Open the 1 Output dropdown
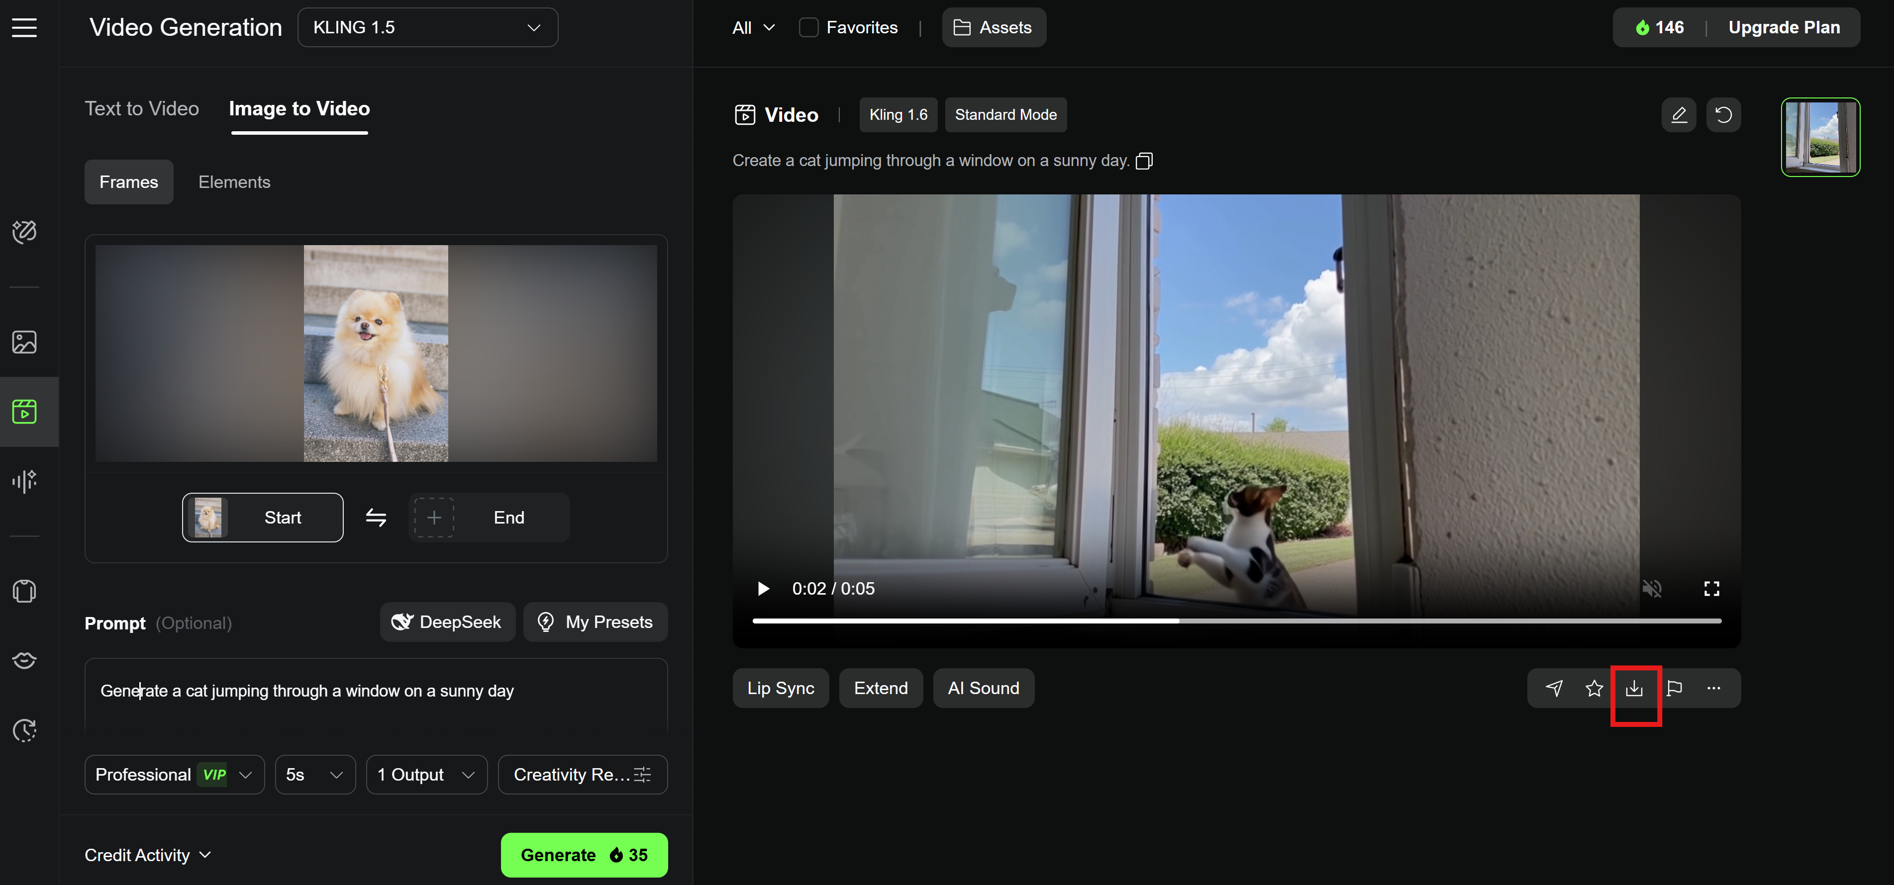The width and height of the screenshot is (1894, 885). click(x=426, y=775)
